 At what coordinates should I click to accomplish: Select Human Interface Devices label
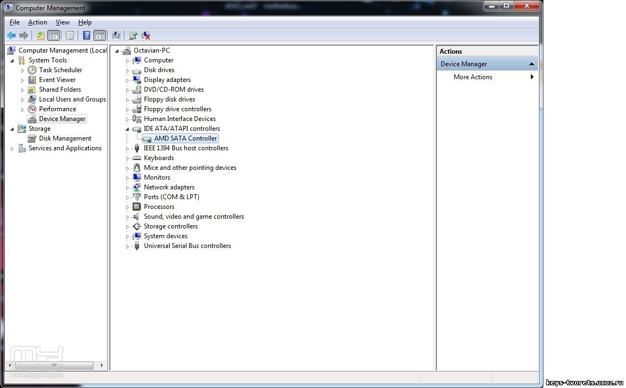pos(180,119)
